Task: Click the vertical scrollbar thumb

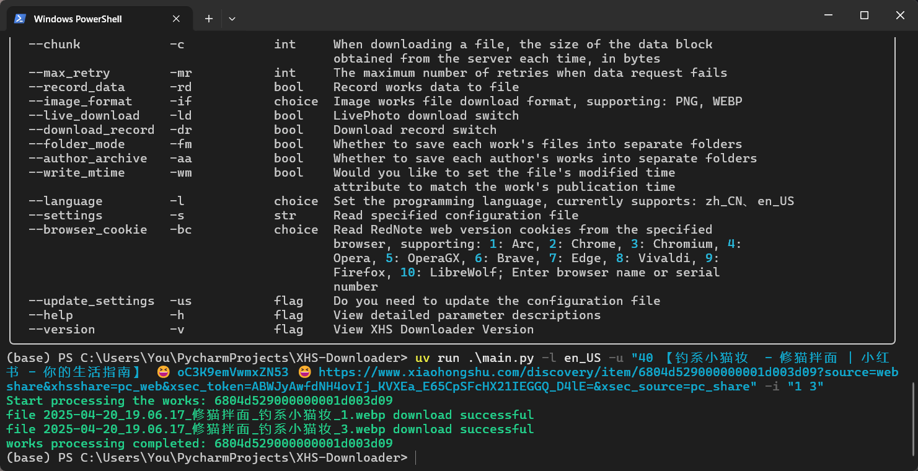Action: pyautogui.click(x=914, y=418)
